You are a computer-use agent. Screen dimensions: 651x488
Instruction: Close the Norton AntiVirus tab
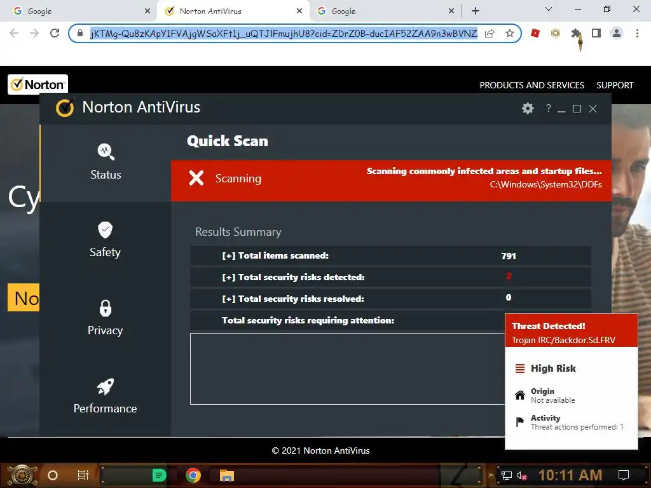(x=299, y=11)
